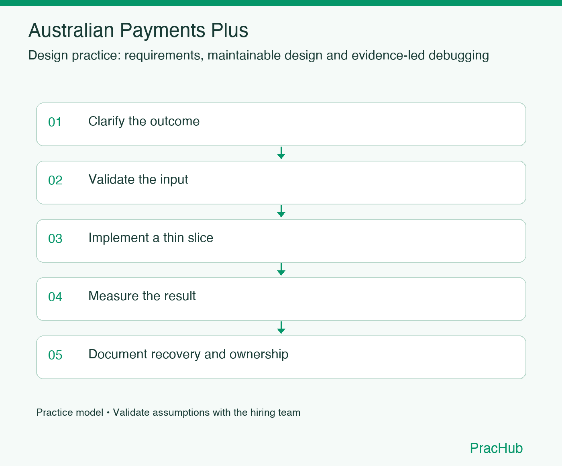
Task: Select the Validate the input step card
Action: (x=281, y=182)
